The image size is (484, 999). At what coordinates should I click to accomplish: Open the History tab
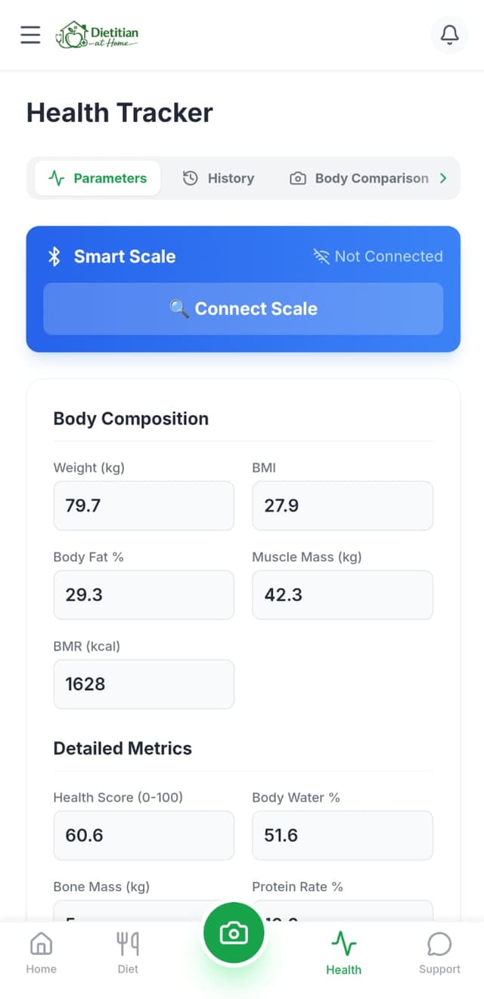[x=219, y=178]
